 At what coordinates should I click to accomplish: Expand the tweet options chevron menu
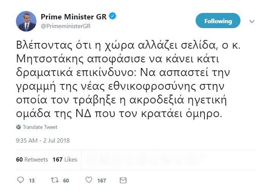[251, 21]
